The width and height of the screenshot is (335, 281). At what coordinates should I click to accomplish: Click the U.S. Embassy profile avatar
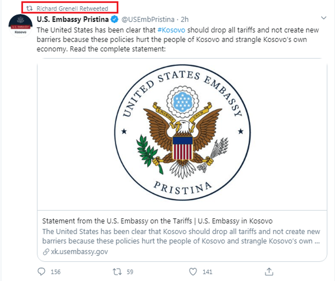[19, 26]
